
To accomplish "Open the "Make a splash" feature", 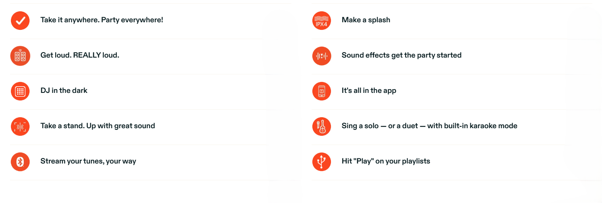I will coord(366,20).
